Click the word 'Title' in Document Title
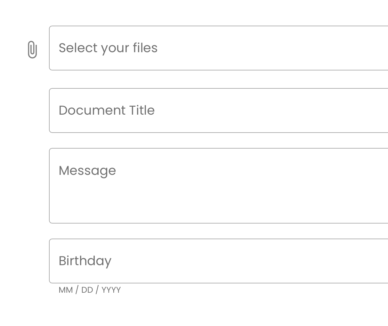Image resolution: width=388 pixels, height=326 pixels. [x=142, y=110]
